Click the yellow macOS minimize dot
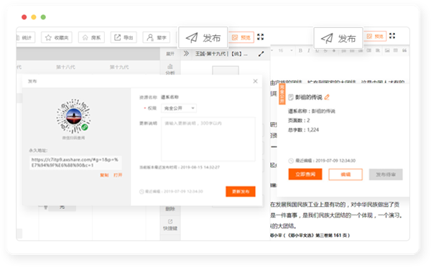The image size is (431, 267). (34, 17)
